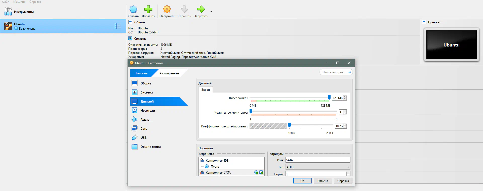Screen dimensions: 483x191
Task: Click the Превью section icon
Action: point(424,22)
